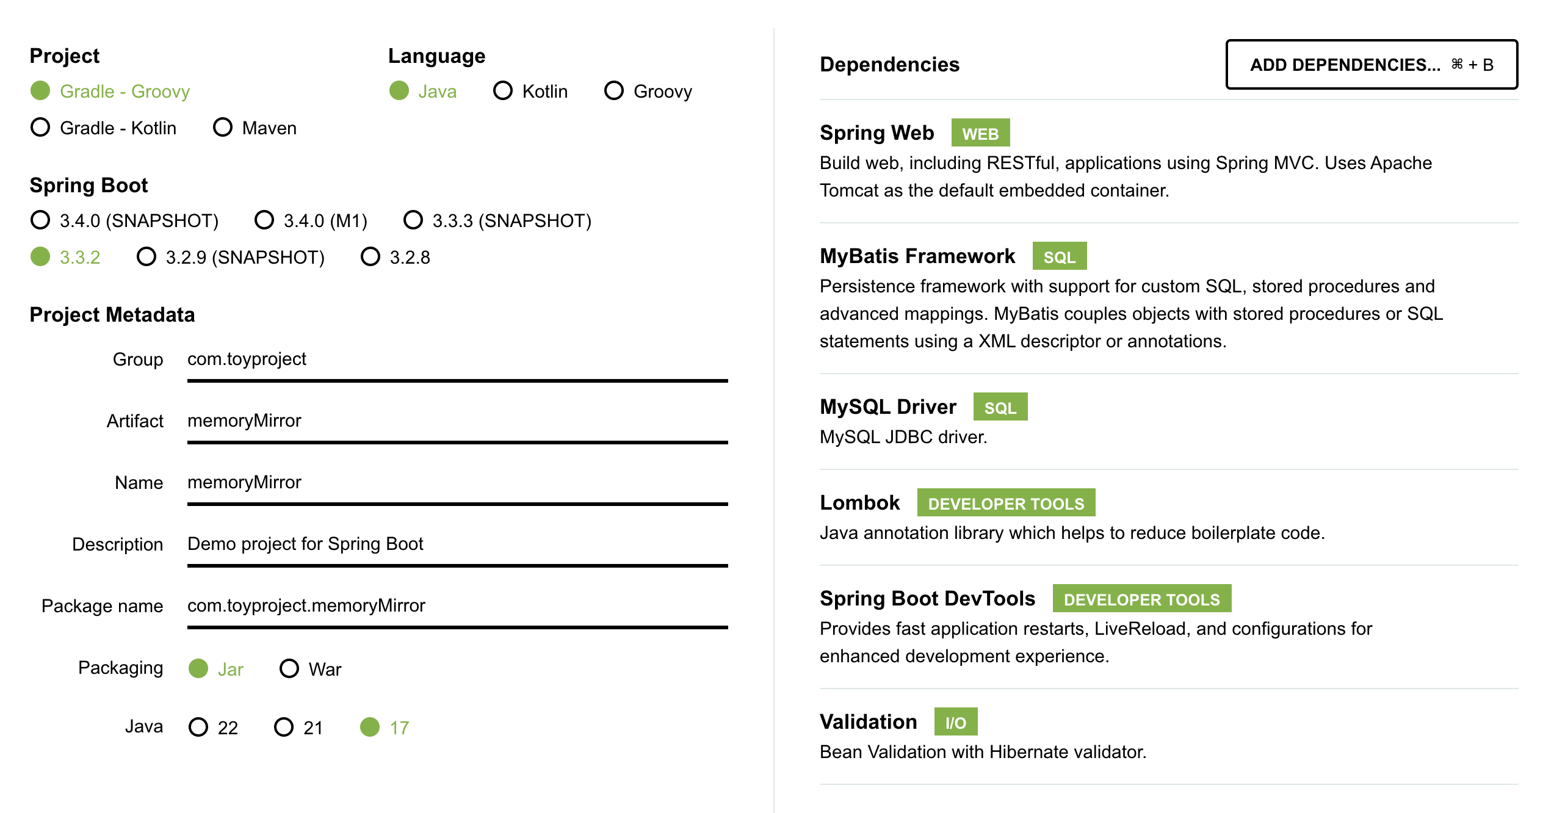This screenshot has height=813, width=1554.
Task: Select Gradle - Kotlin project type
Action: [x=41, y=128]
